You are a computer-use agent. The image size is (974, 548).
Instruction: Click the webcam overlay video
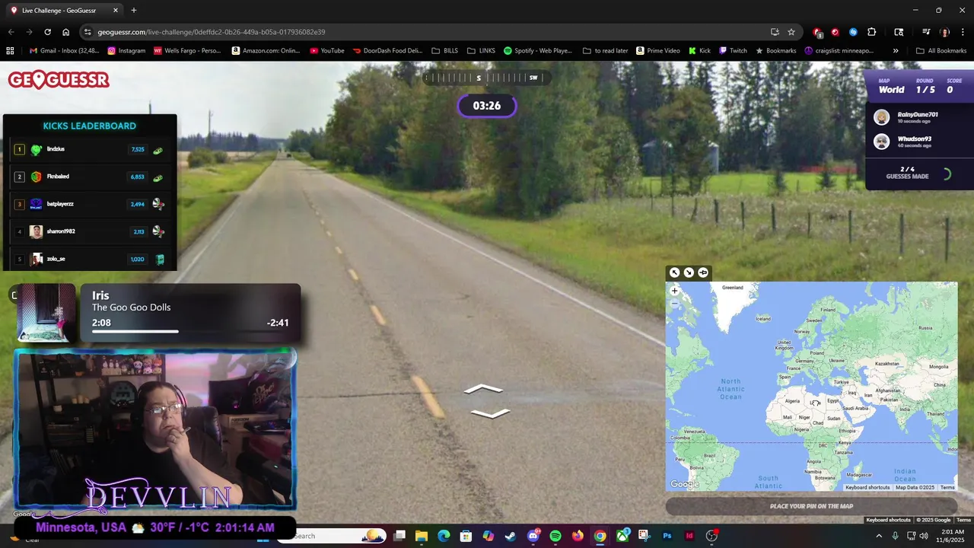click(154, 430)
